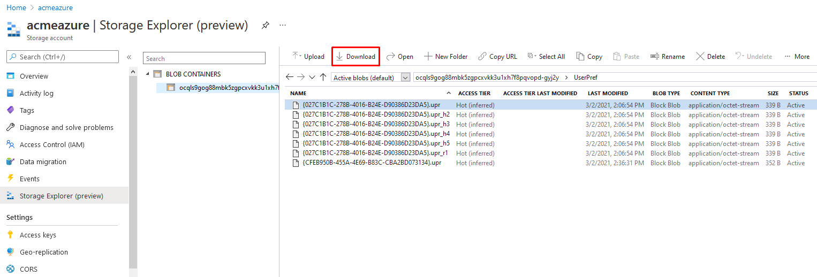The image size is (817, 277).
Task: Click the UserPref breadcrumb segment
Action: tap(586, 78)
